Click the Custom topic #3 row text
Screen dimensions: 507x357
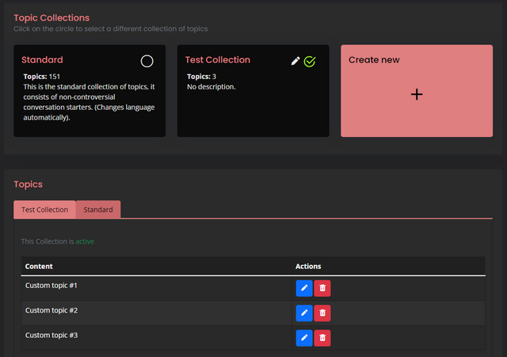[51, 335]
